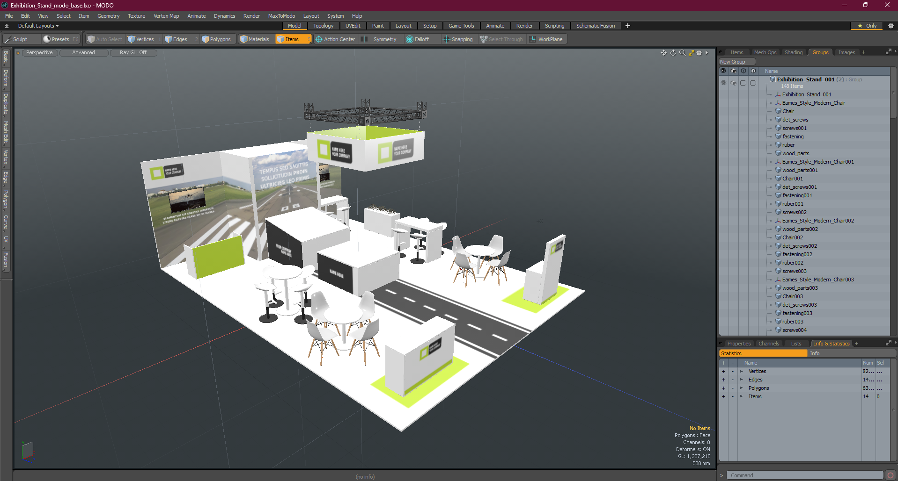Select fastening002 in the group list
The image size is (898, 481).
click(x=797, y=254)
